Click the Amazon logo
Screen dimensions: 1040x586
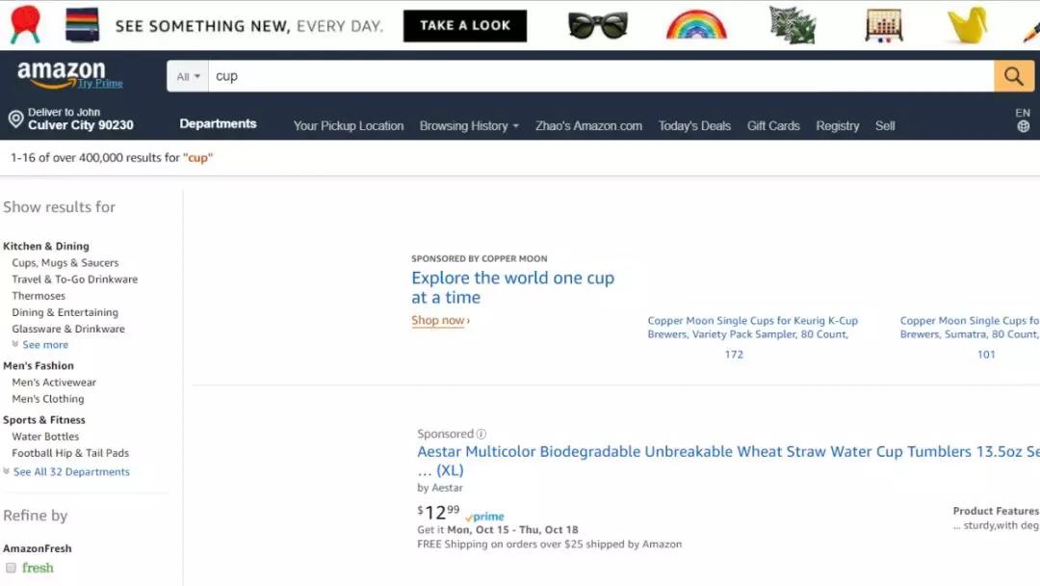coord(62,73)
